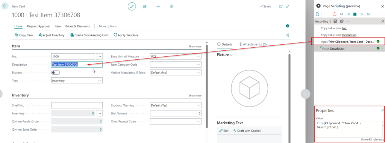Open the No. field assist ellipsis
This screenshot has height=143, width=385.
tap(99, 56)
